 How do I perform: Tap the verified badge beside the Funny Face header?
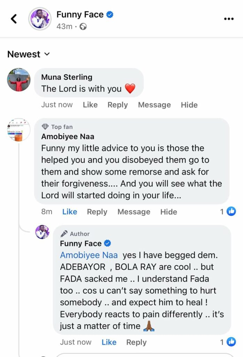pos(110,15)
